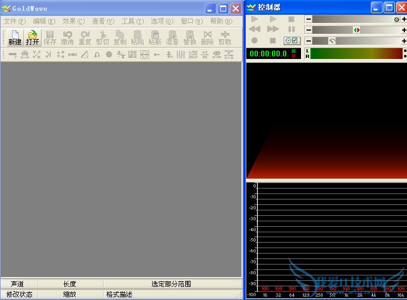Open the File (文件) menu
The height and width of the screenshot is (300, 407).
coord(15,21)
